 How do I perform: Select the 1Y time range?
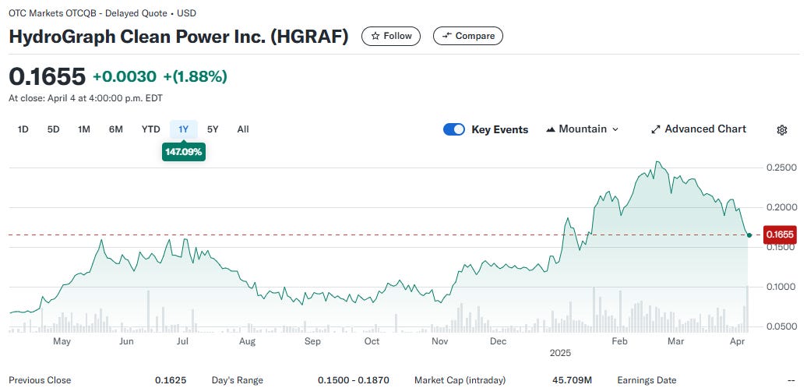click(x=184, y=129)
